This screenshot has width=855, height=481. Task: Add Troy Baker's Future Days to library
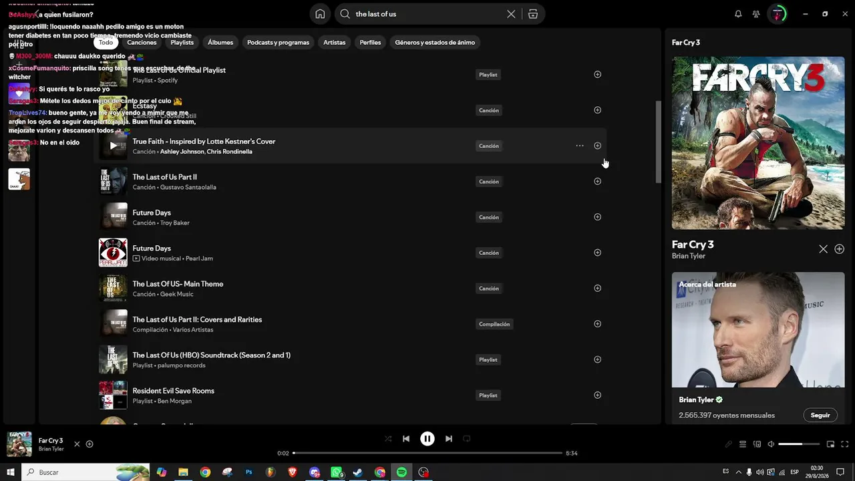coord(598,217)
